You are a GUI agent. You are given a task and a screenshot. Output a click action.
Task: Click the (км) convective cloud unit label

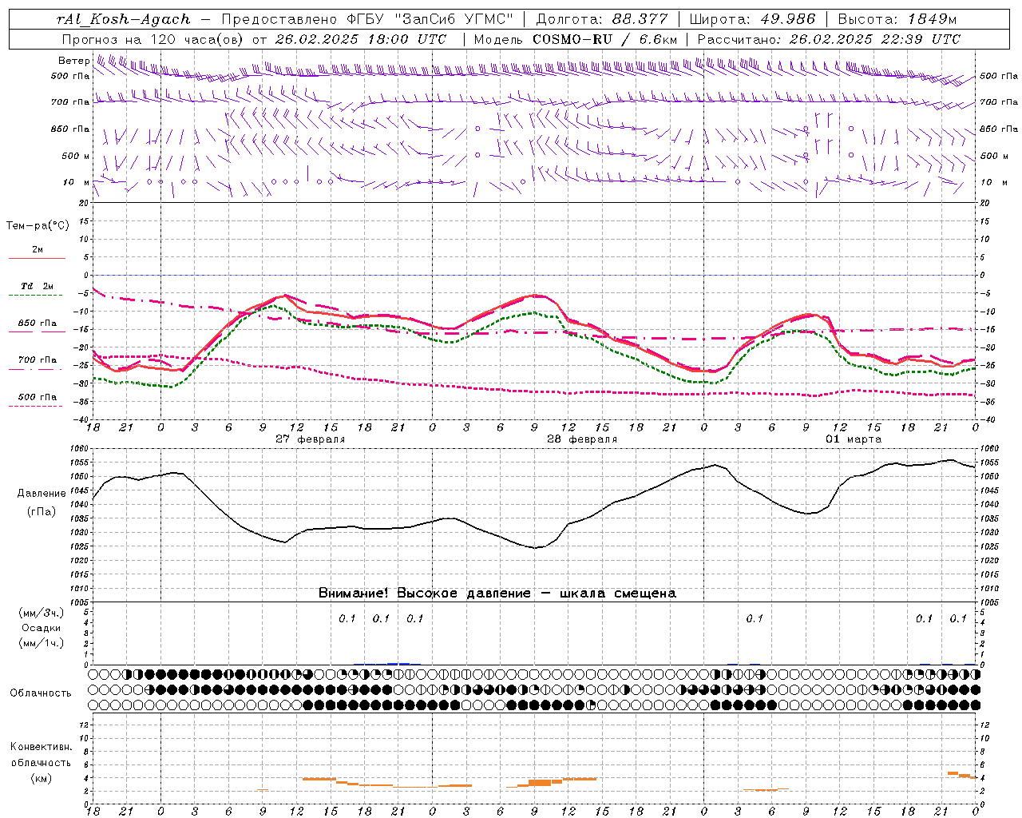(x=41, y=778)
